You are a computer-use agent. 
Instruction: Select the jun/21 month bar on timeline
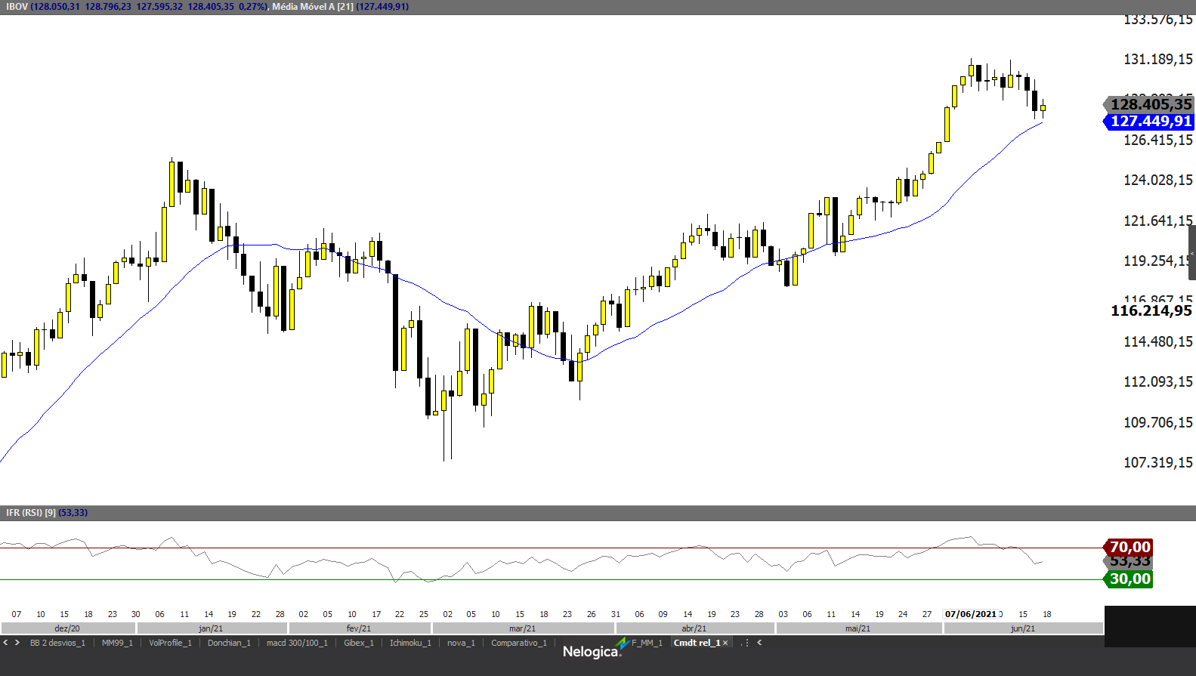pyautogui.click(x=1022, y=628)
